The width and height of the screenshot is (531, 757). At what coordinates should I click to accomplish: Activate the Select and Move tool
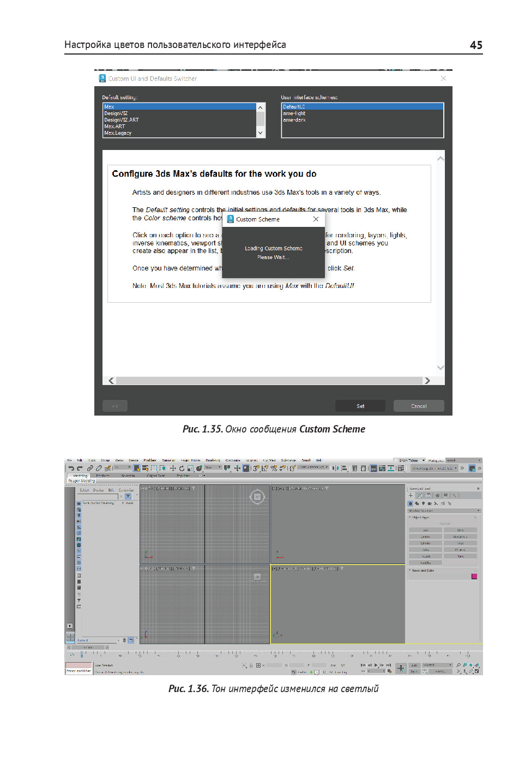pos(173,468)
